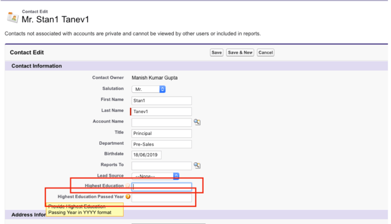The image size is (391, 224).
Task: Focus the First Name field
Action: click(x=161, y=100)
